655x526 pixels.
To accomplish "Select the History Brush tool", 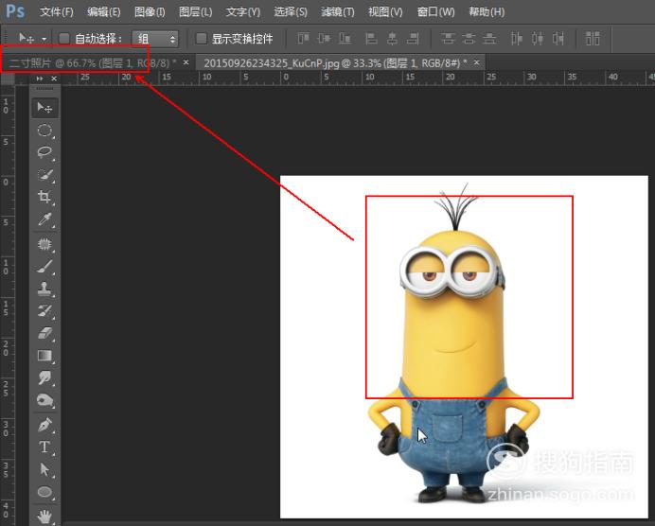I will point(44,310).
